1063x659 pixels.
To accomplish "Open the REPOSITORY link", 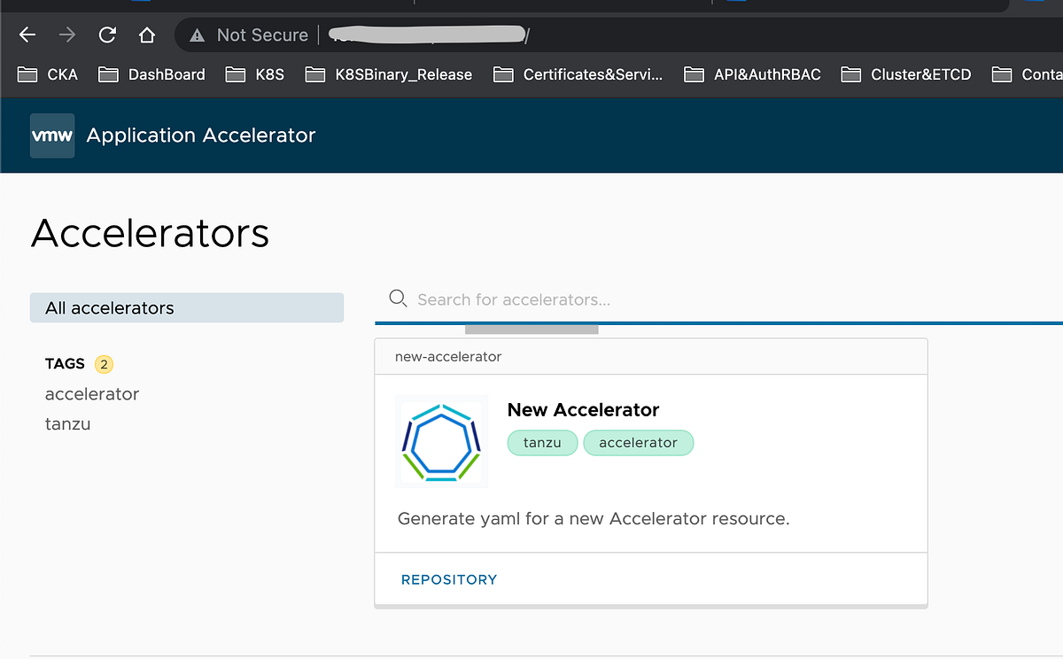I will click(449, 579).
